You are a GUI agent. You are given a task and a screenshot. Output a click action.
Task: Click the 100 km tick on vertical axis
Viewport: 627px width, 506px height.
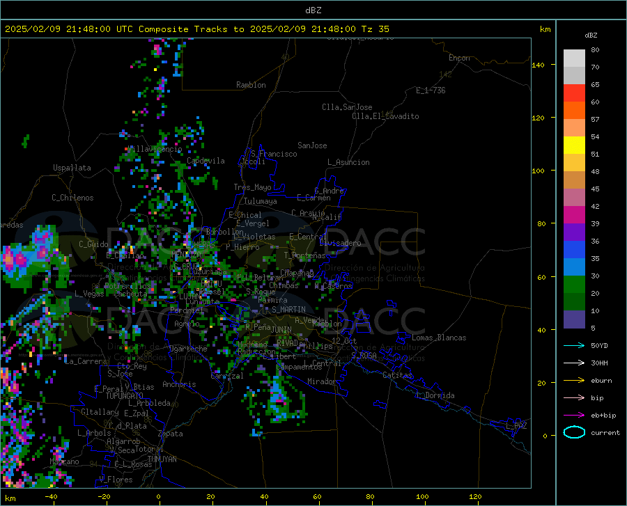coord(538,171)
